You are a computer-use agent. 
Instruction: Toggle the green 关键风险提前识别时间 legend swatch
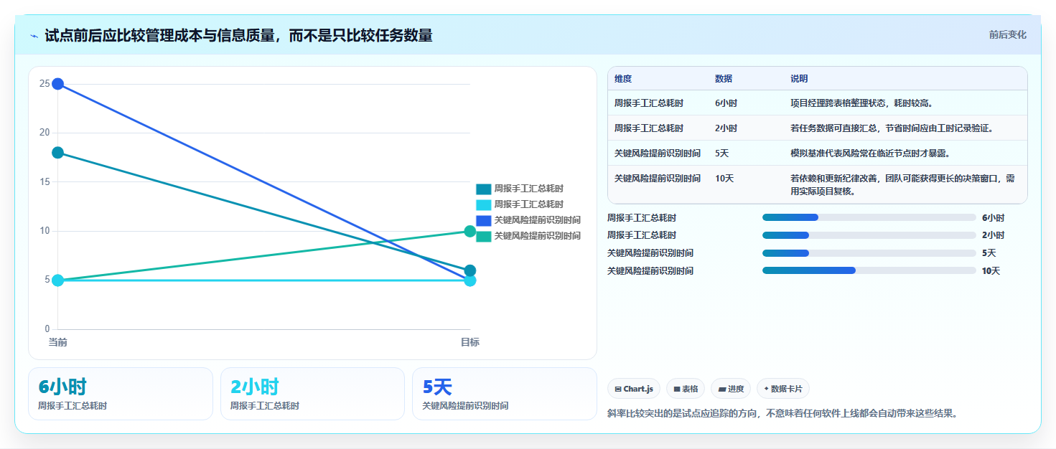coord(483,236)
